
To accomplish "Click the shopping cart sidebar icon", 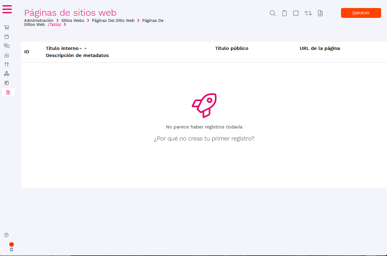I will point(6,27).
